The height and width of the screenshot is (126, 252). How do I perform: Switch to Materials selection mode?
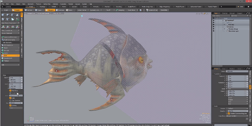pyautogui.click(x=60, y=10)
